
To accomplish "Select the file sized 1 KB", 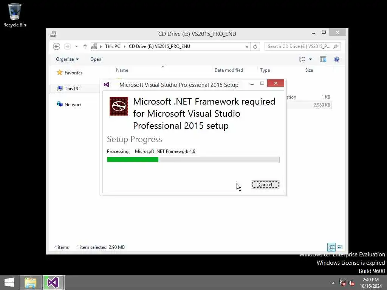I will (326, 97).
